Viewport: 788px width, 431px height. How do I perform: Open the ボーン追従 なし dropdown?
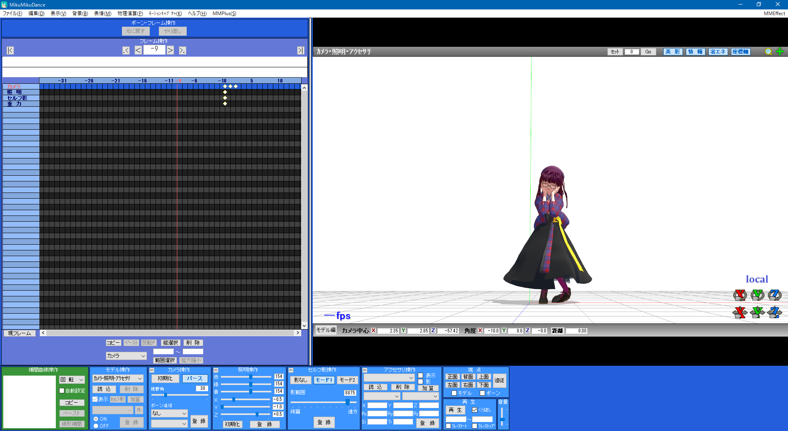pyautogui.click(x=169, y=413)
